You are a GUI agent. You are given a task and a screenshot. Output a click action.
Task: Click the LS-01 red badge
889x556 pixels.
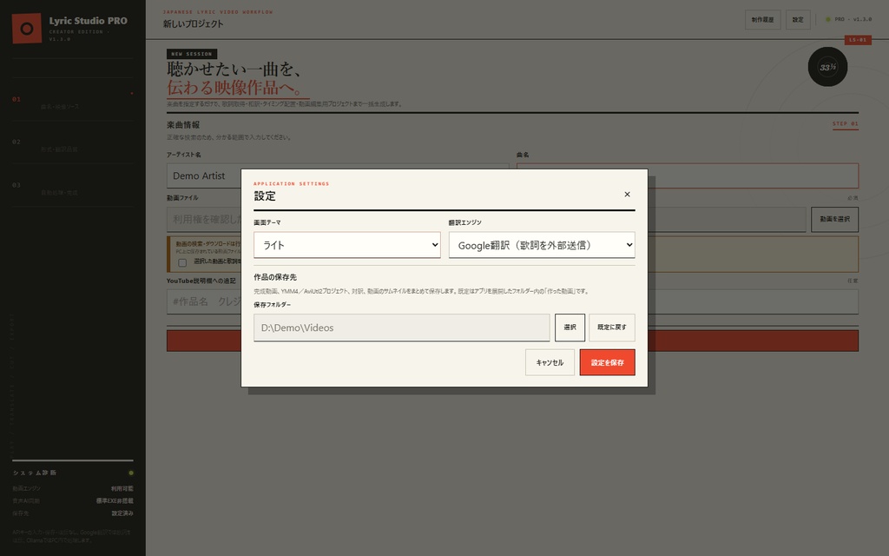click(x=858, y=40)
